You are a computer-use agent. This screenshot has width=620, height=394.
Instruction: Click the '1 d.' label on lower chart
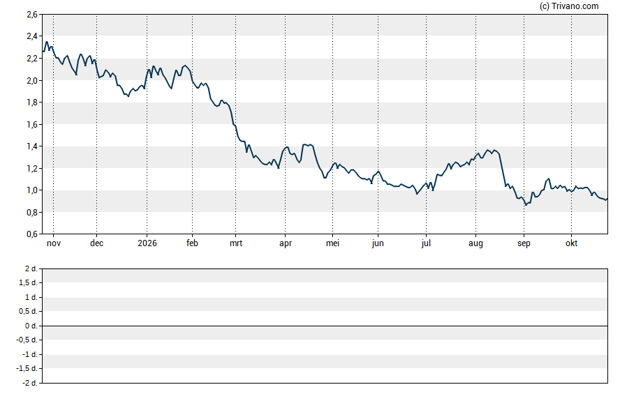(x=31, y=297)
